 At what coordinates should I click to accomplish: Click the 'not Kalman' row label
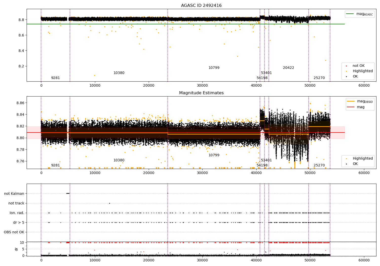coord(14,194)
